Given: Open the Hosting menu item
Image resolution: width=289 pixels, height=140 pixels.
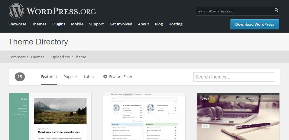Looking at the screenshot, I should (x=175, y=24).
